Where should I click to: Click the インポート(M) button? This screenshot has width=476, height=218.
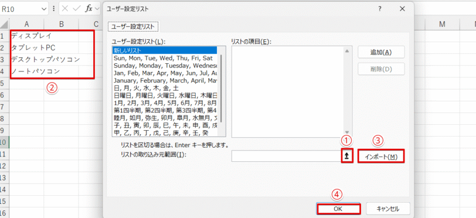(x=381, y=156)
